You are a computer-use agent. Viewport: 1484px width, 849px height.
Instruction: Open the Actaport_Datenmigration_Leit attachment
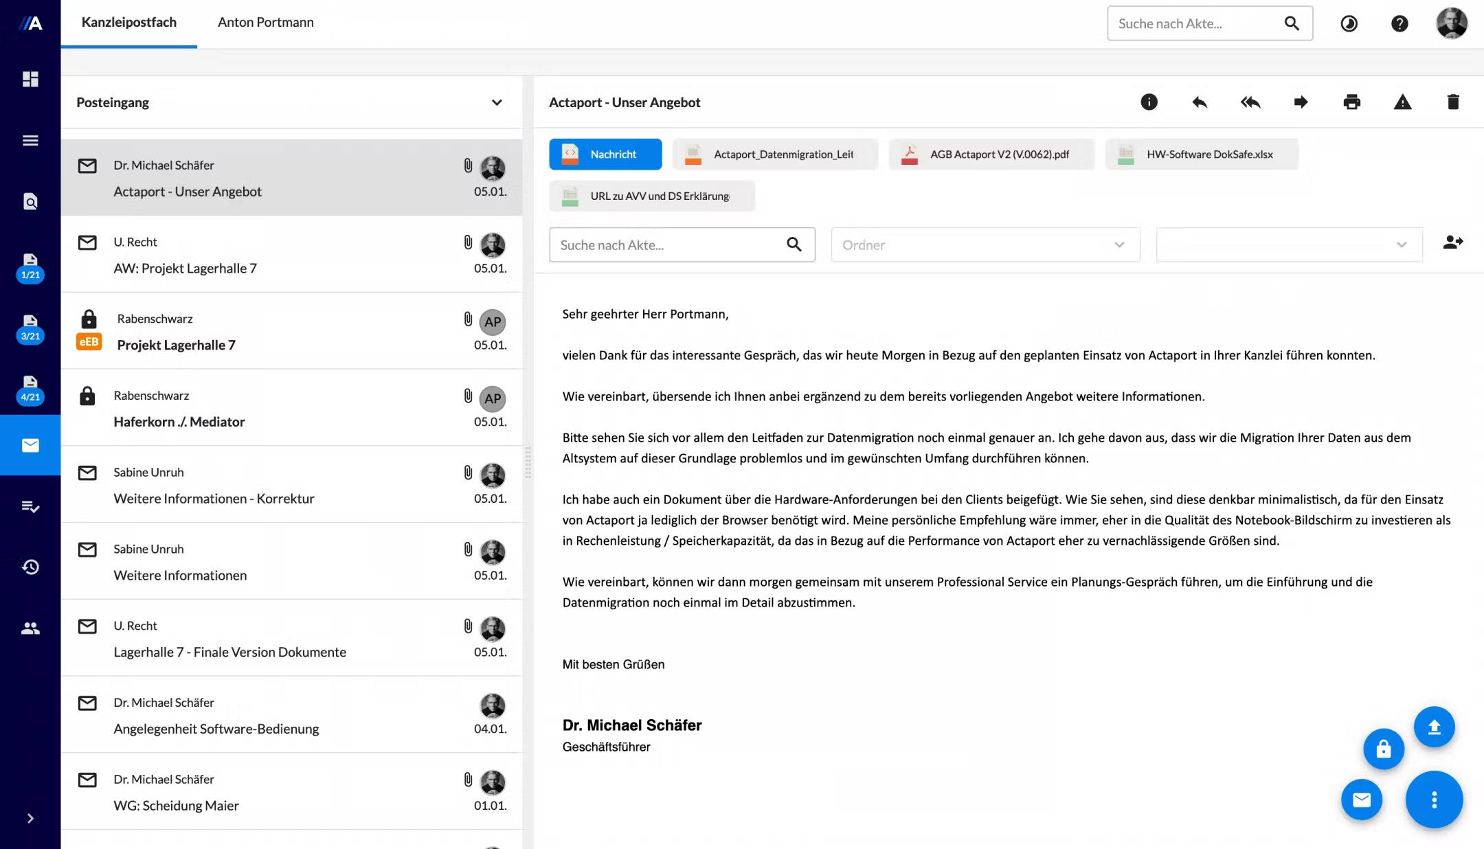(775, 155)
